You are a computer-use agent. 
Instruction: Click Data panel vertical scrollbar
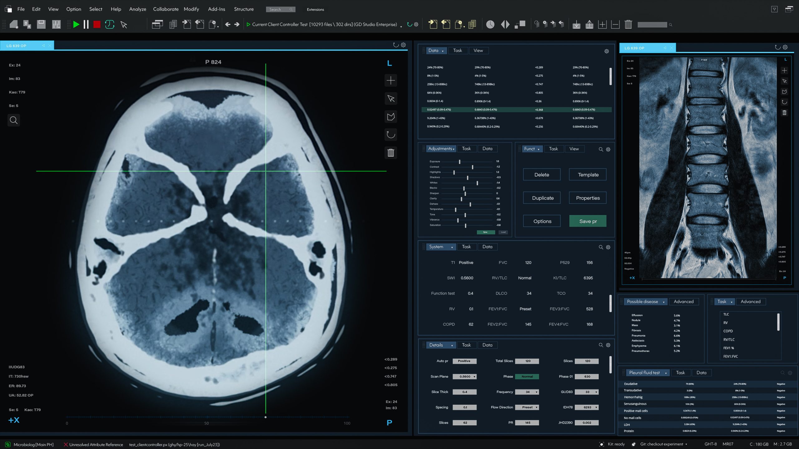[x=610, y=76]
